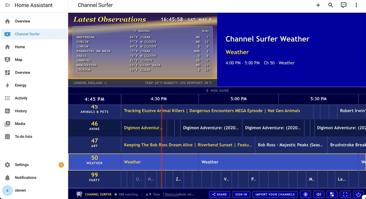
Task: Toggle the volume speaker icon
Action: tap(319, 194)
